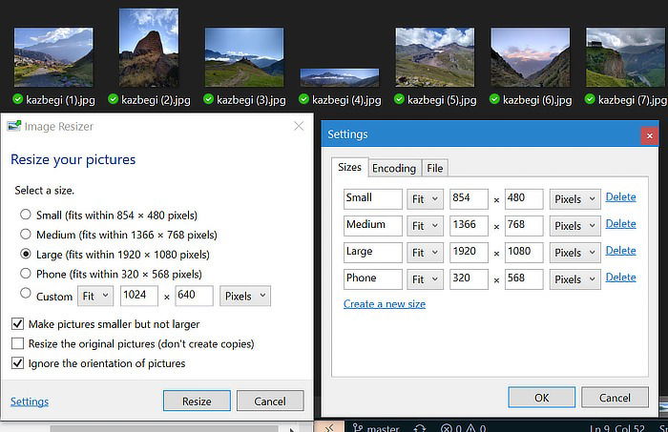Click green sync checkmark beside kazbegi (5).jpg

click(x=400, y=99)
